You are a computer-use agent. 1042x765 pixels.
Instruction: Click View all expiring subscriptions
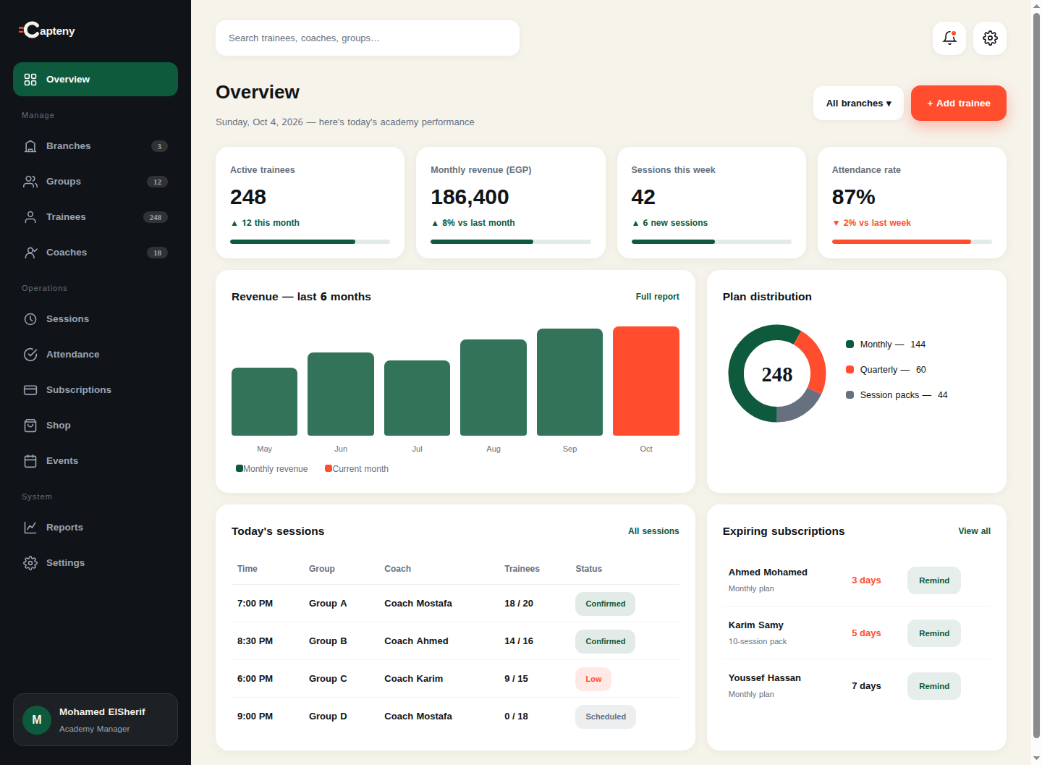click(x=974, y=531)
